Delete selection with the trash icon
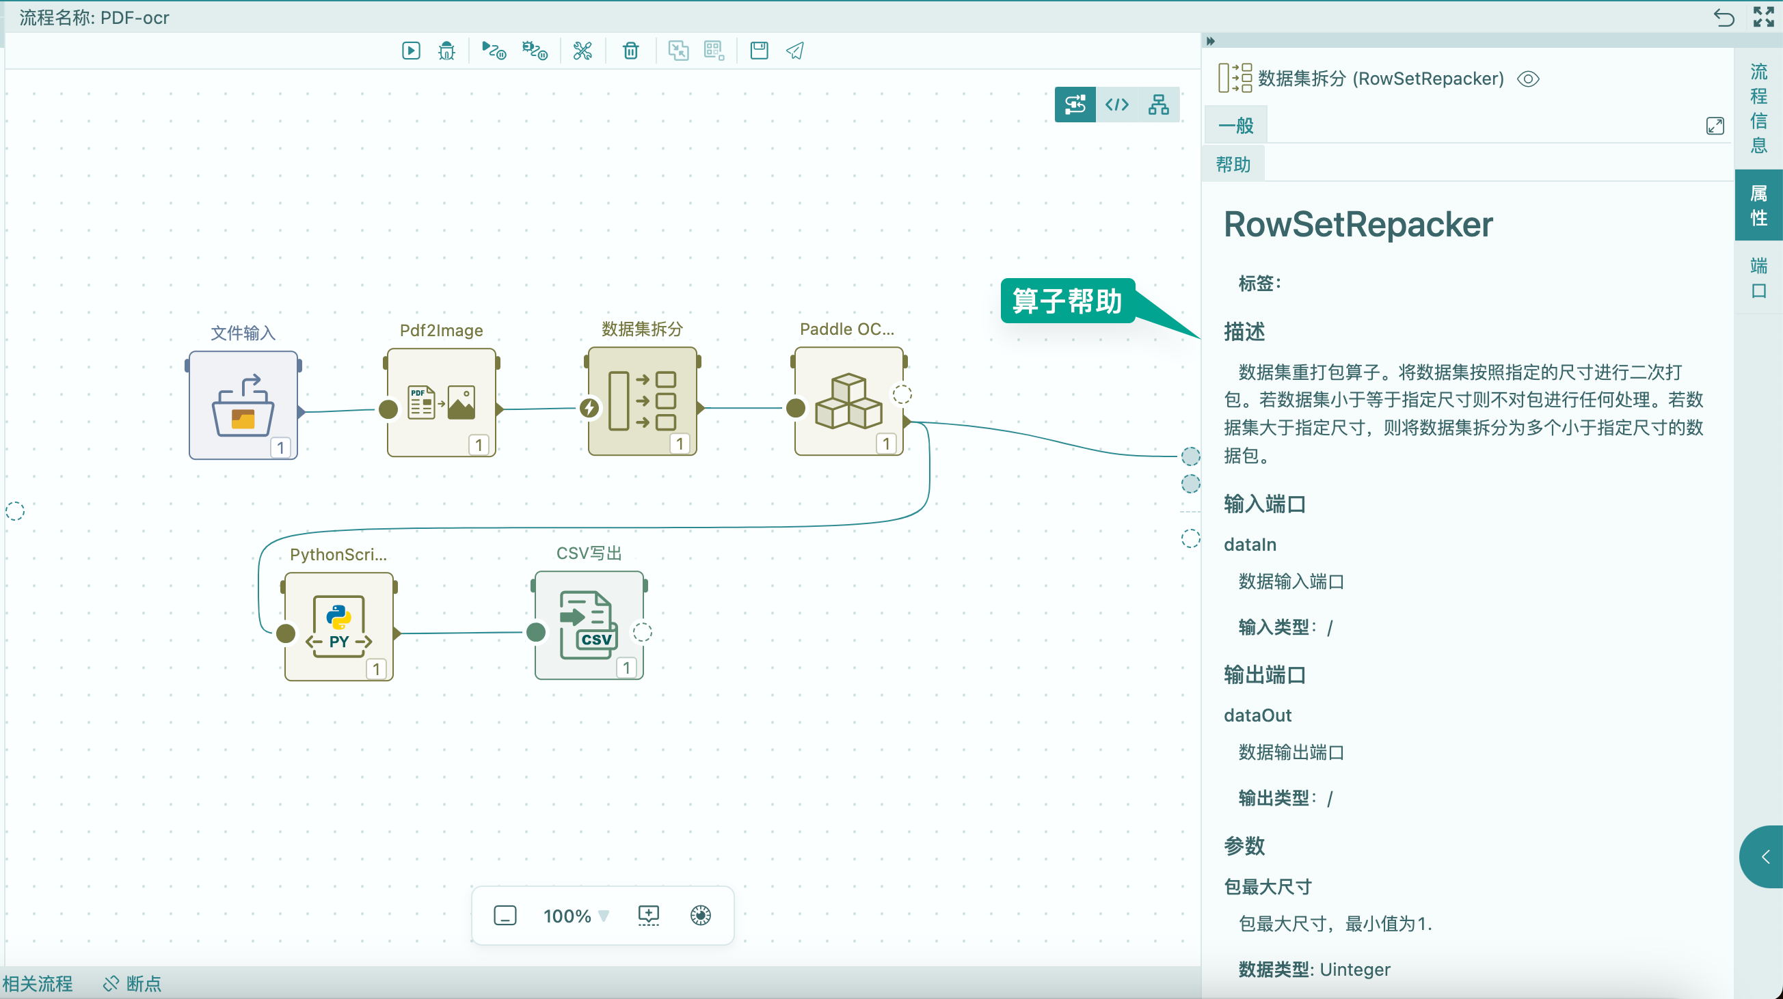The image size is (1783, 999). pos(630,51)
